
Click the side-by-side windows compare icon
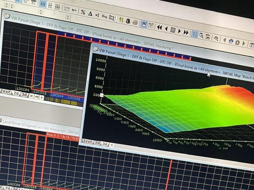[151, 25]
